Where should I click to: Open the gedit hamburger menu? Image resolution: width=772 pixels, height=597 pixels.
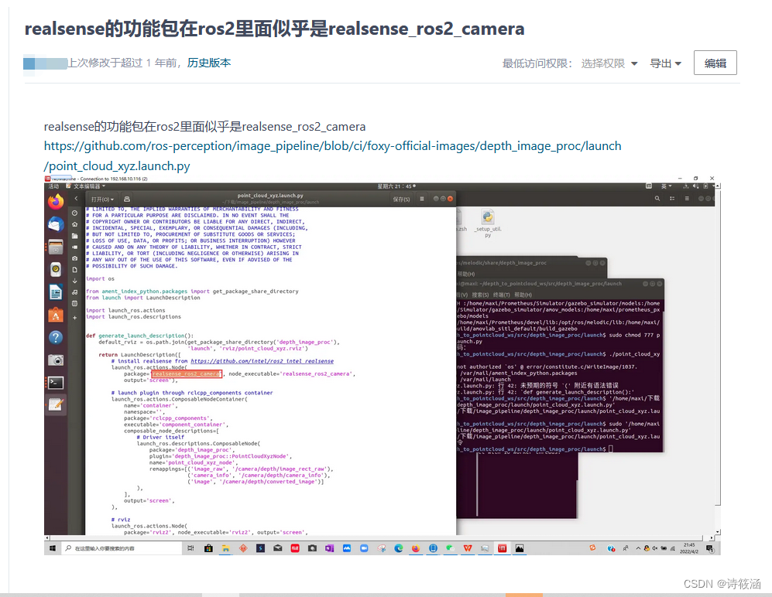point(421,199)
